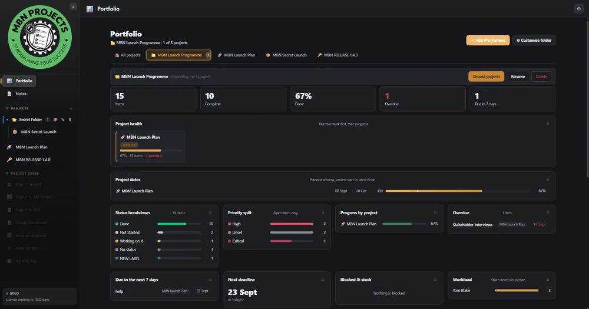Screen dimensions: 589x309
Task: Click the Overdue card grip handle
Action: coord(548,212)
